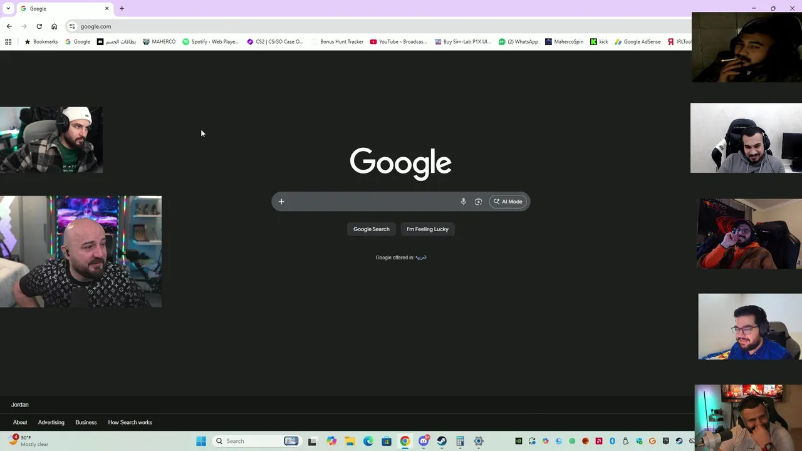This screenshot has width=802, height=451.
Task: Open the MahercoSpin bookmark
Action: pos(564,42)
